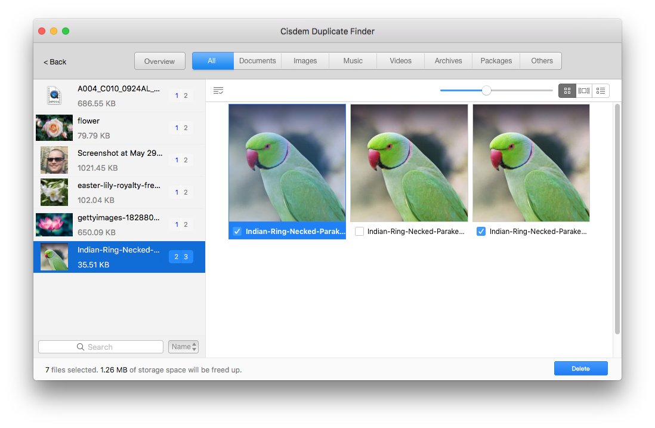This screenshot has height=428, width=655.
Task: Click the man with sunglasses thumbnail
Action: click(54, 160)
